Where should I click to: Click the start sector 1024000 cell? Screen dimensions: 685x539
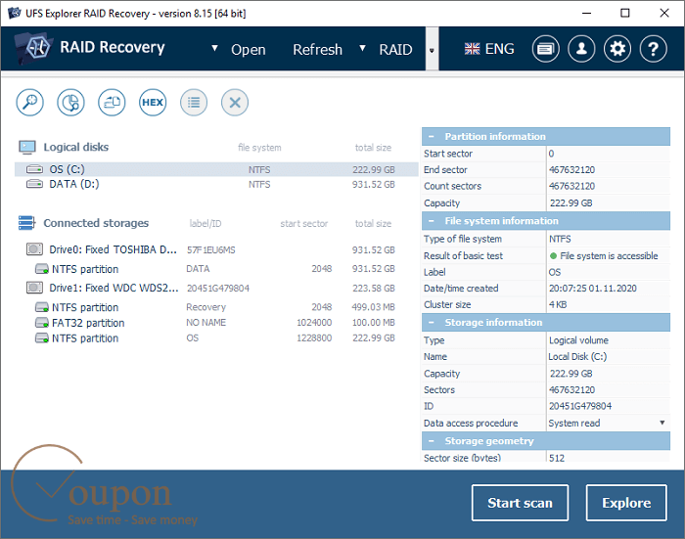pos(314,323)
